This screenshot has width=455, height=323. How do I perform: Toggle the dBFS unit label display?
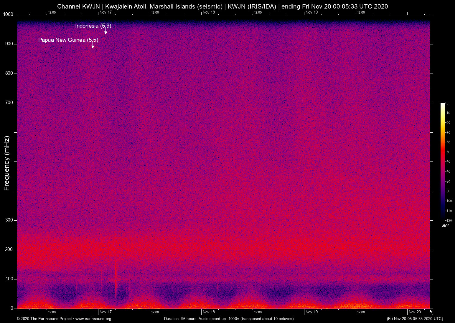446,226
